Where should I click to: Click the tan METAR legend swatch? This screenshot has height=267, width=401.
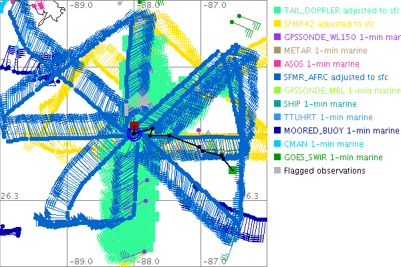click(x=277, y=51)
